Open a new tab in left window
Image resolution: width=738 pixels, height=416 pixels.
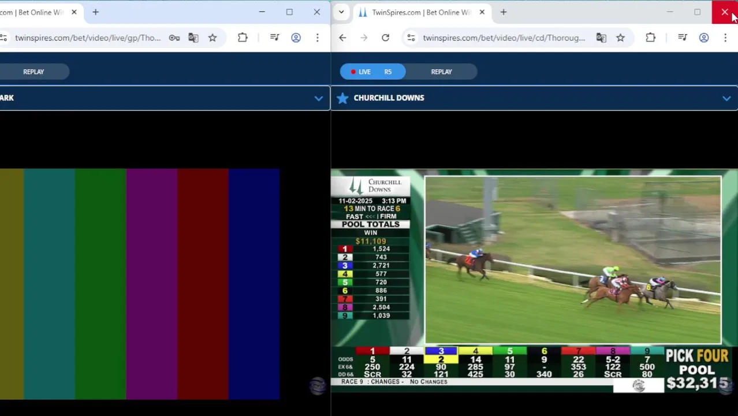[x=95, y=12]
